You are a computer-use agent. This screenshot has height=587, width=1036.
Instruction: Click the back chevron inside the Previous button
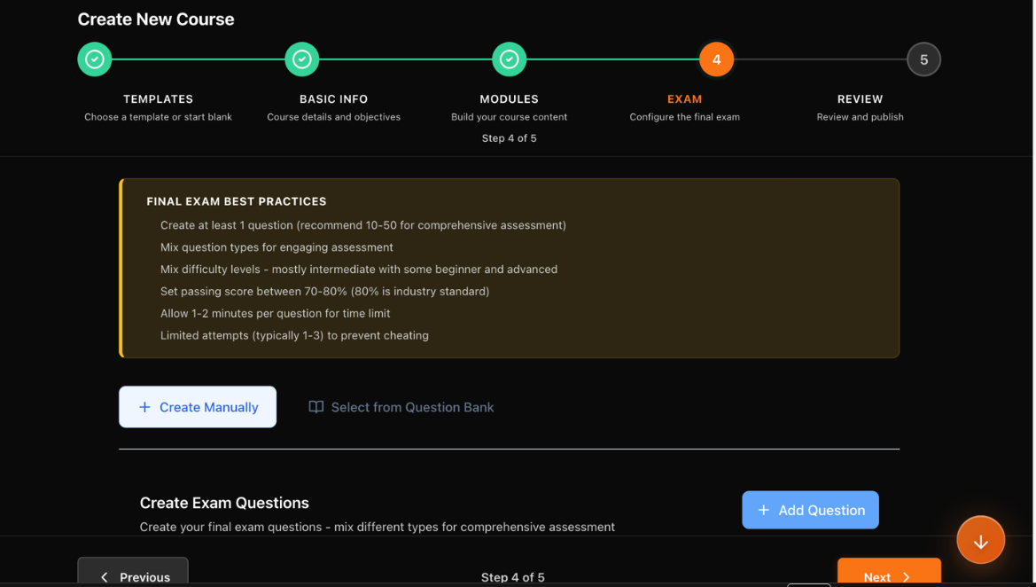104,576
